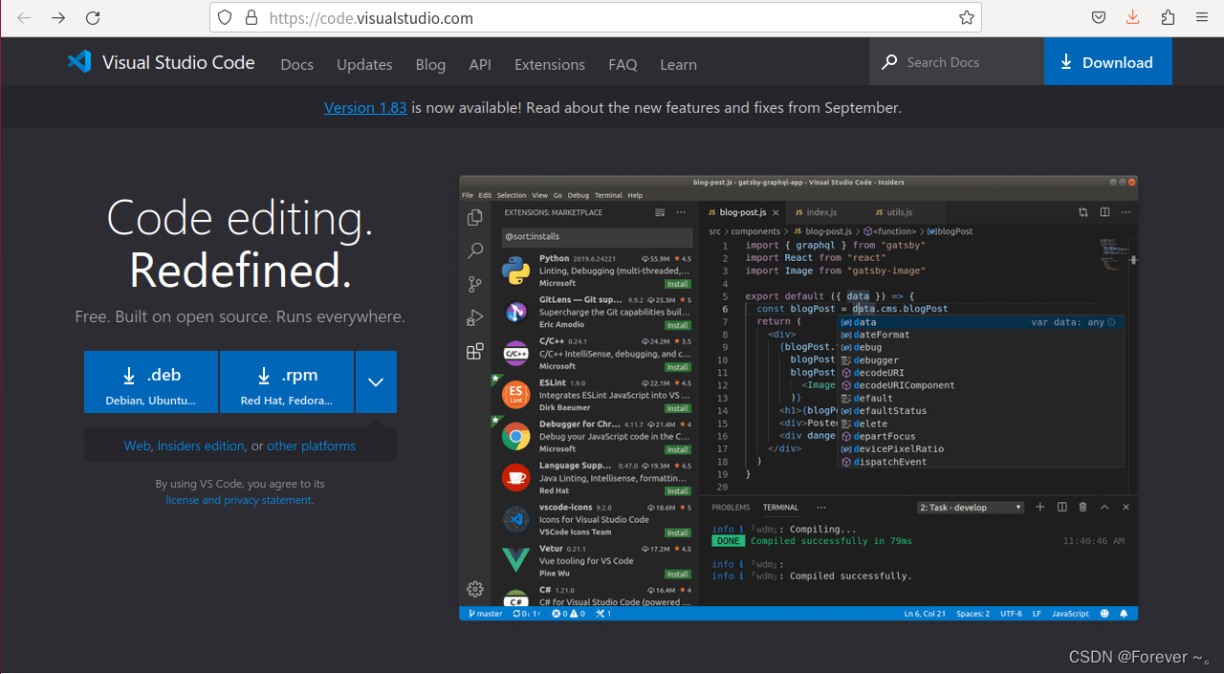
Task: Open the browser downloads panel
Action: [1133, 17]
